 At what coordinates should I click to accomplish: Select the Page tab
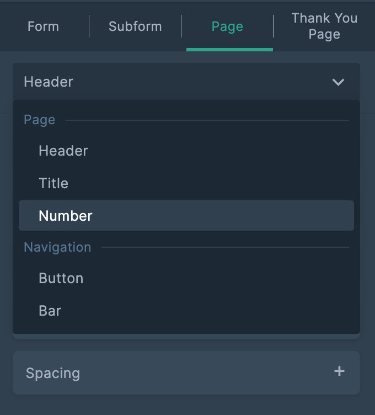coord(227,26)
